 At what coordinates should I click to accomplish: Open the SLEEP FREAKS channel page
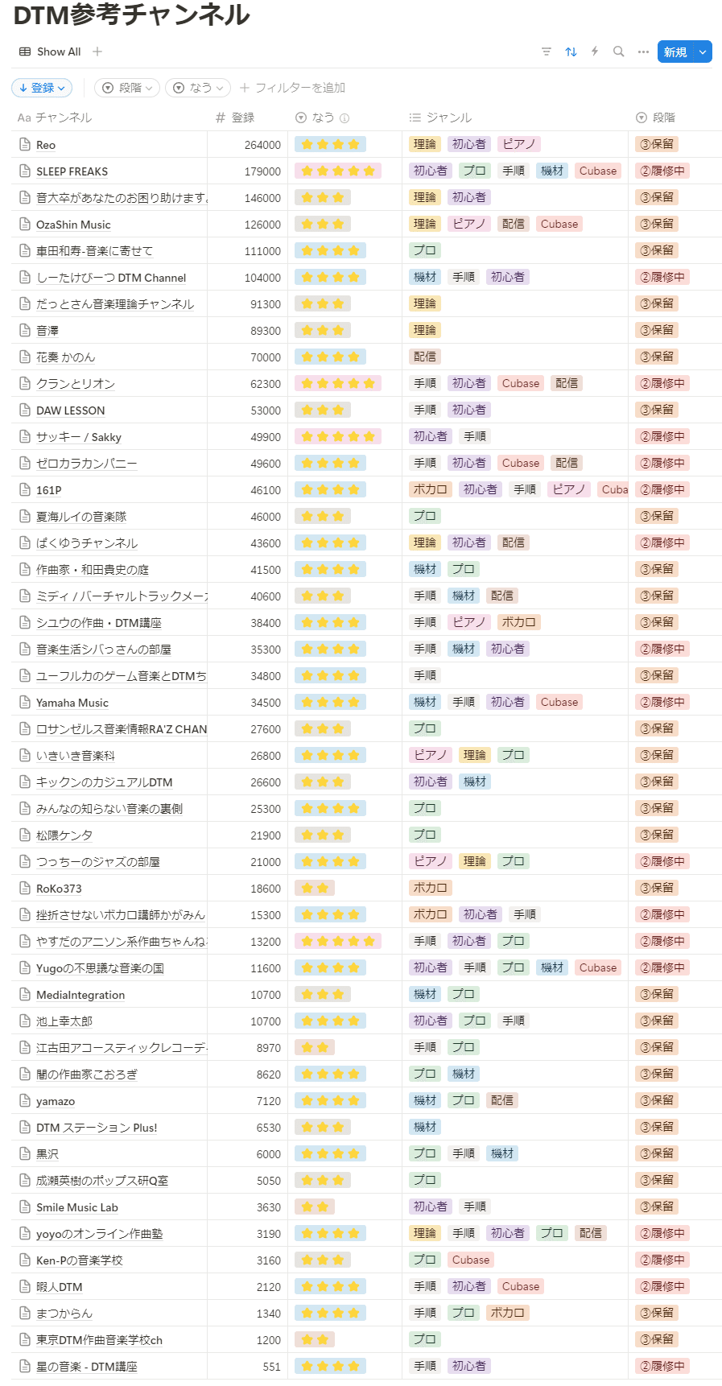point(72,171)
